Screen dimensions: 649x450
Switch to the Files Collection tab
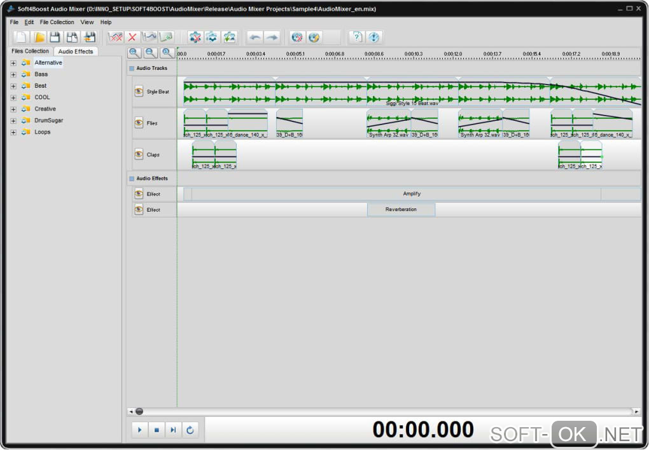click(x=30, y=51)
